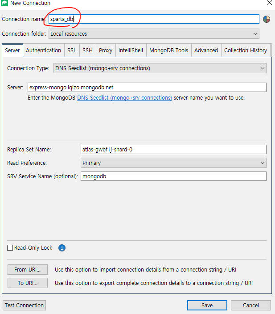Image resolution: width=275 pixels, height=314 pixels.
Task: Edit the Replica Set Name field
Action: [x=173, y=150]
